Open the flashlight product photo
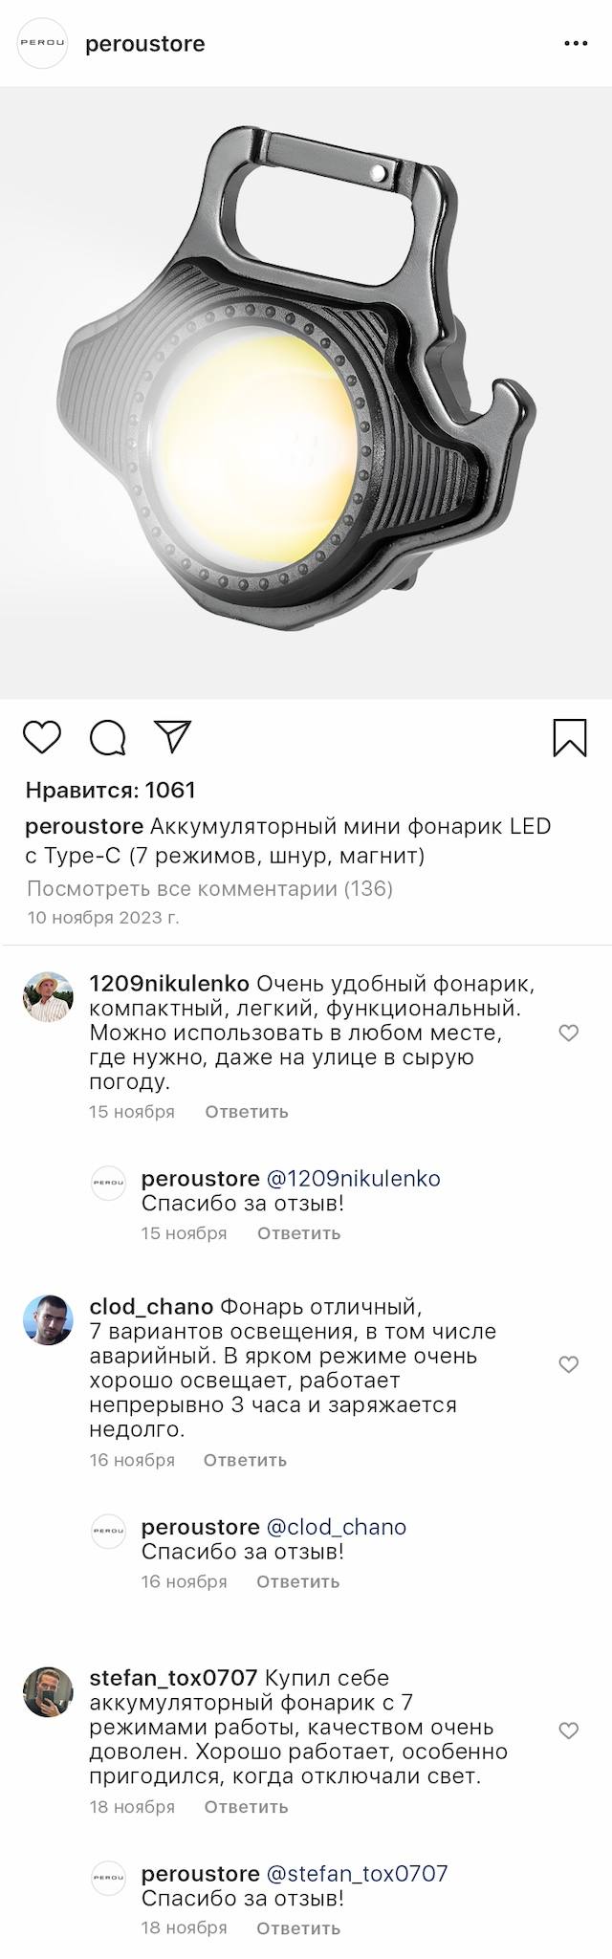Image resolution: width=612 pixels, height=1959 pixels. [x=306, y=393]
